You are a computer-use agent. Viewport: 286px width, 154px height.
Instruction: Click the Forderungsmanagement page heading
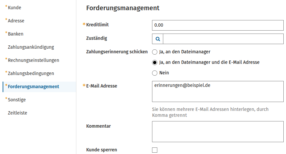tap(123, 8)
